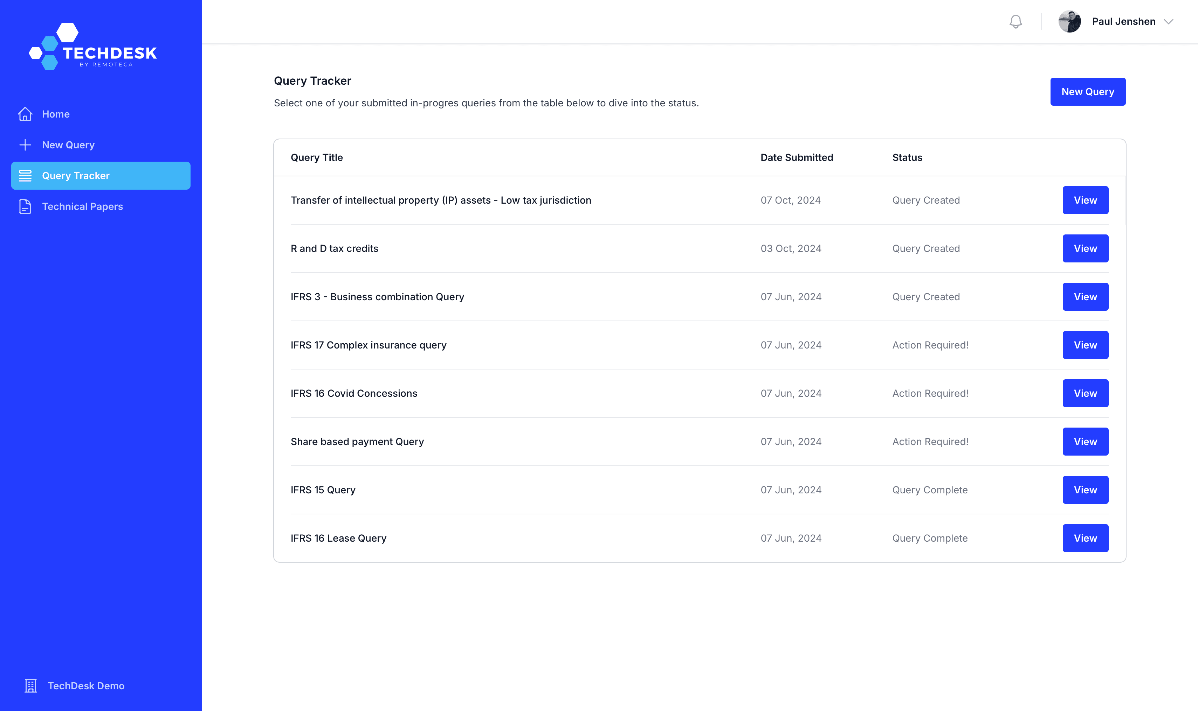Click the Technical Papers document icon
This screenshot has width=1198, height=711.
click(x=25, y=206)
